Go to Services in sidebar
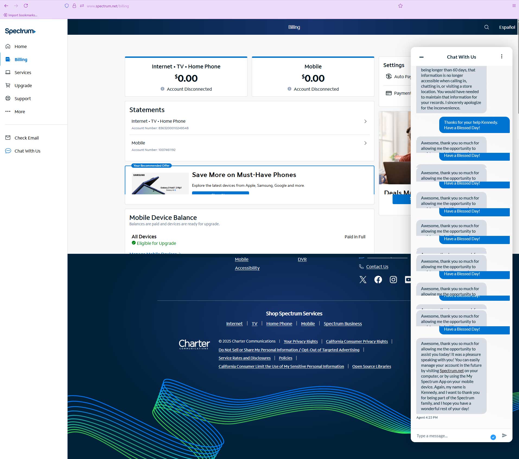 tap(23, 72)
